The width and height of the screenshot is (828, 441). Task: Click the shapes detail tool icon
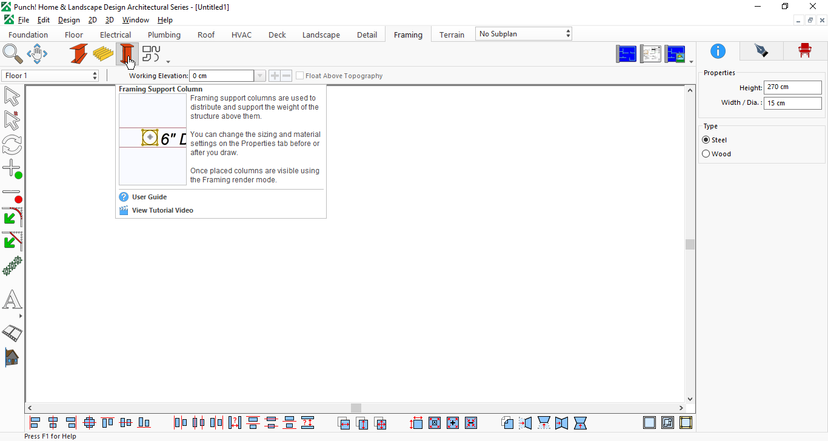point(152,54)
